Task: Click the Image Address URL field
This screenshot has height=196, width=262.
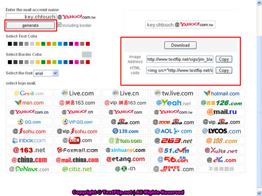Action: coord(179,59)
